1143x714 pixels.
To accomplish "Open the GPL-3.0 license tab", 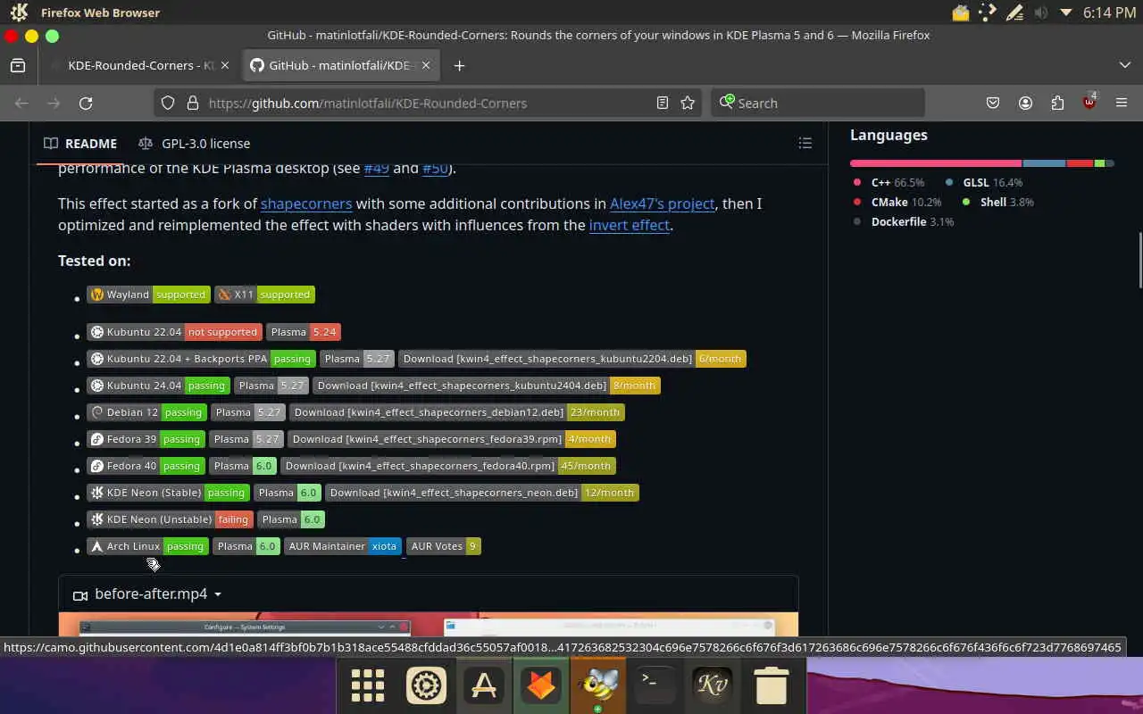I will tap(194, 144).
